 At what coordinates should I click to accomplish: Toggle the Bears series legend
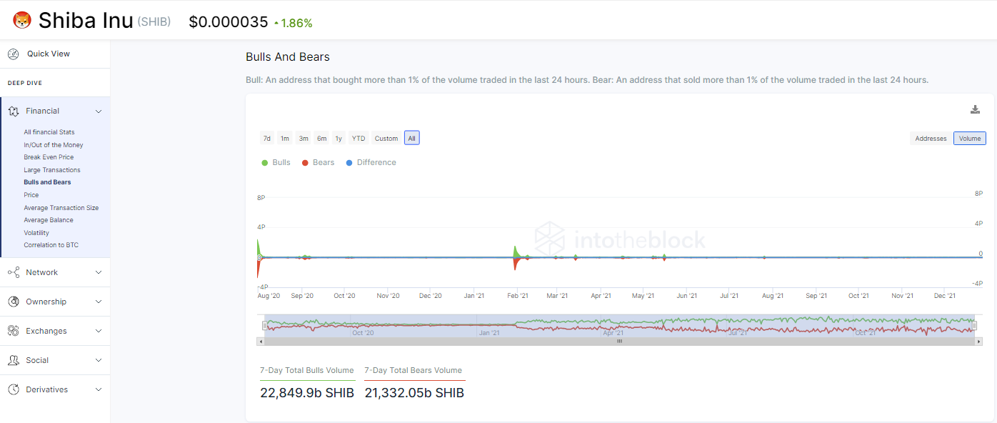click(318, 162)
